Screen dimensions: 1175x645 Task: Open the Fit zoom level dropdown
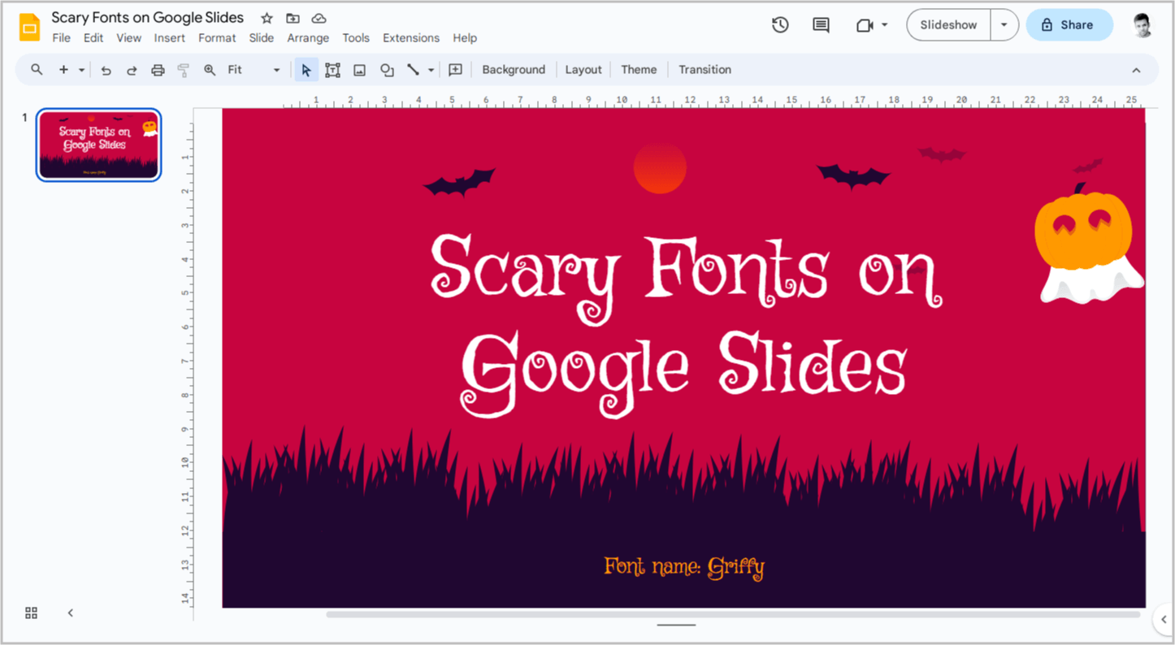[254, 70]
